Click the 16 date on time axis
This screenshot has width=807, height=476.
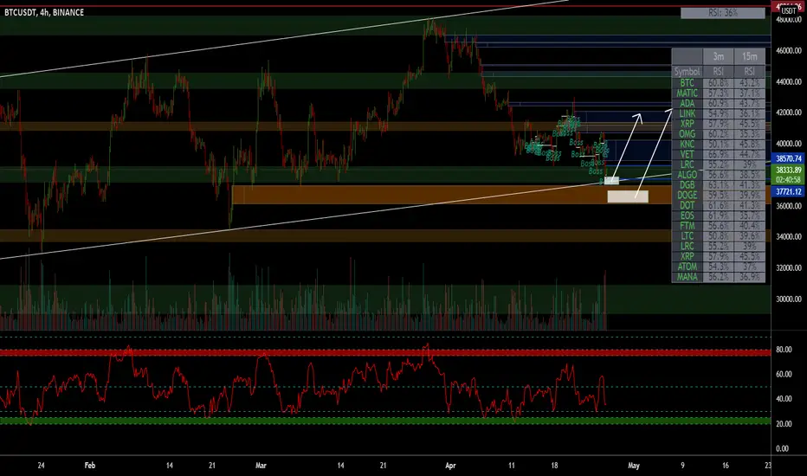coord(725,466)
